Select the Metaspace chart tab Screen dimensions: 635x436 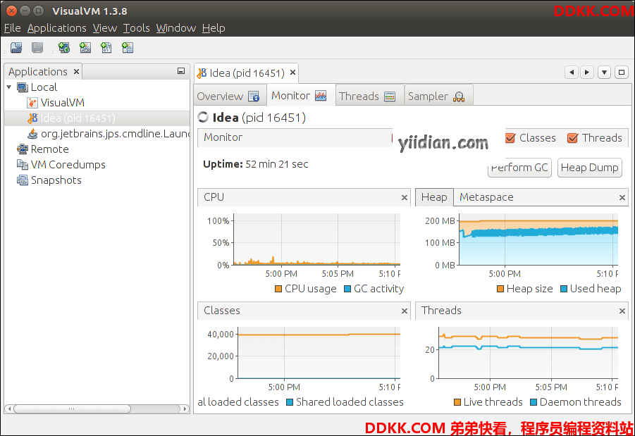click(x=486, y=197)
